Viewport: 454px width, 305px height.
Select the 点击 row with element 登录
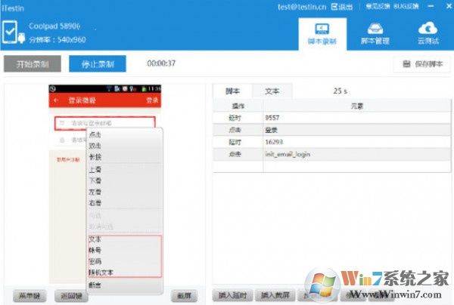(x=331, y=130)
